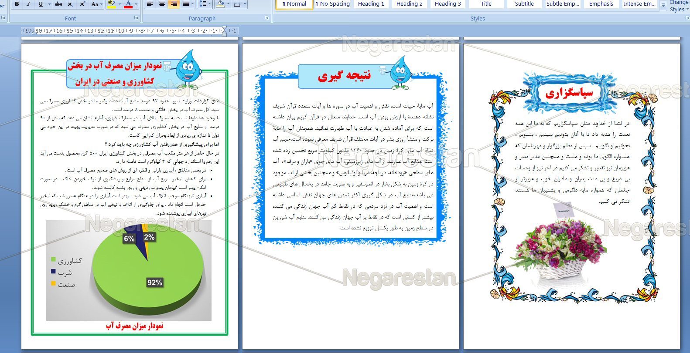Toggle underline on selected text
Image resolution: width=690 pixels, height=353 pixels.
41,4
